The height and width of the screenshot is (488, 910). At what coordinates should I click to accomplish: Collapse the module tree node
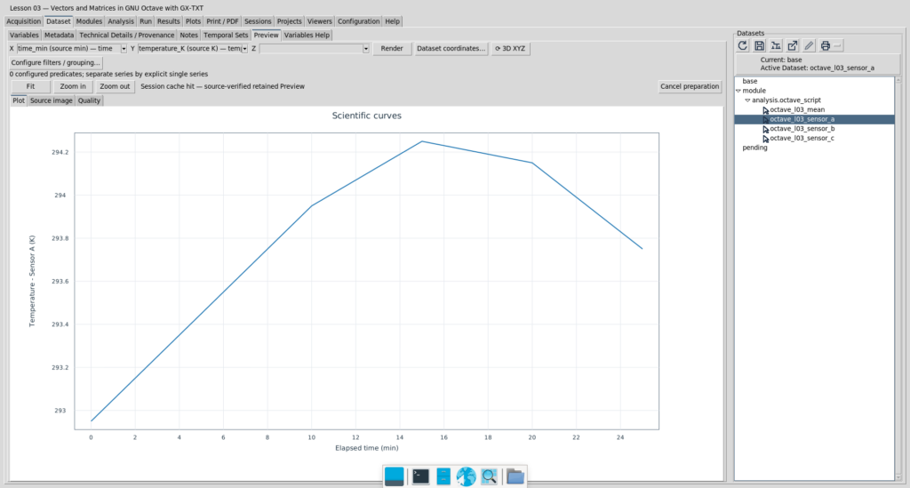pos(738,91)
